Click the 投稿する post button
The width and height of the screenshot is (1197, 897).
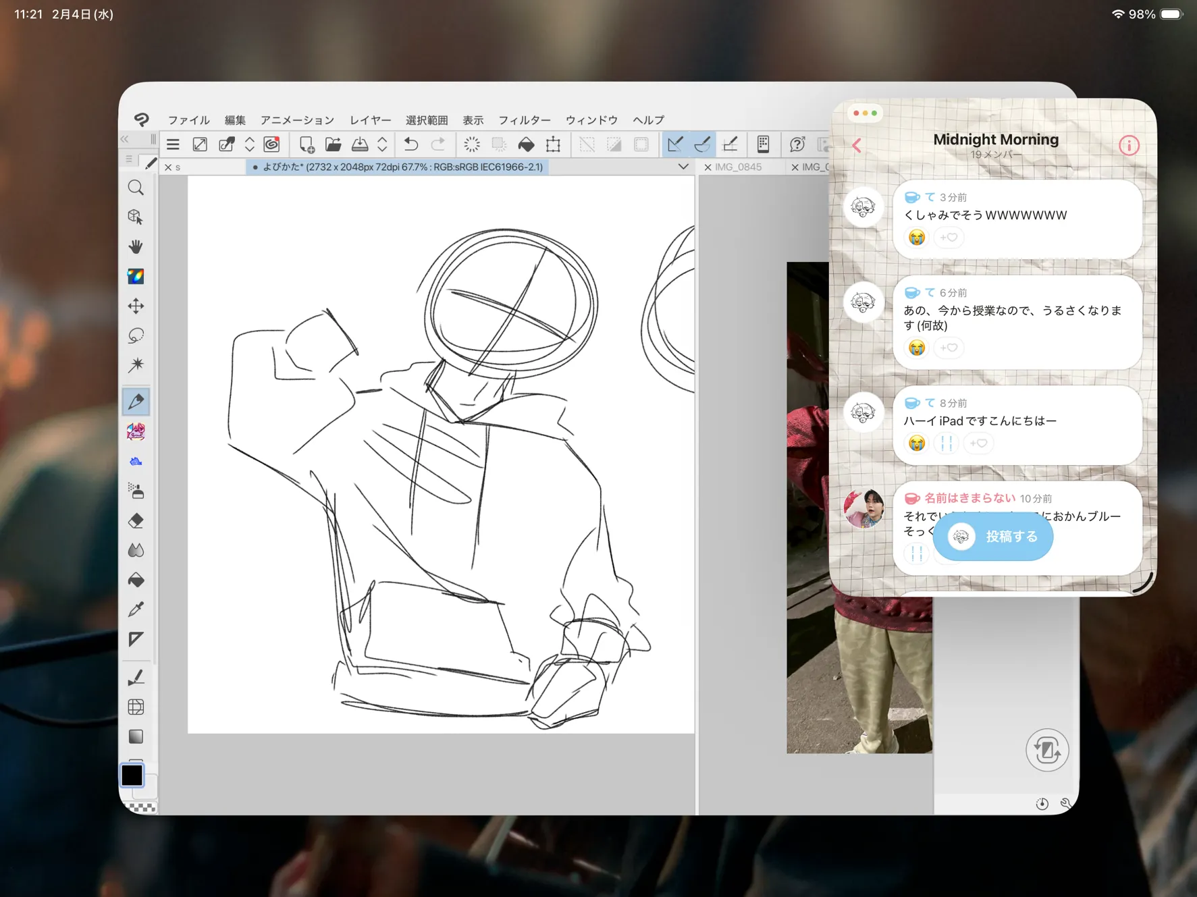992,537
